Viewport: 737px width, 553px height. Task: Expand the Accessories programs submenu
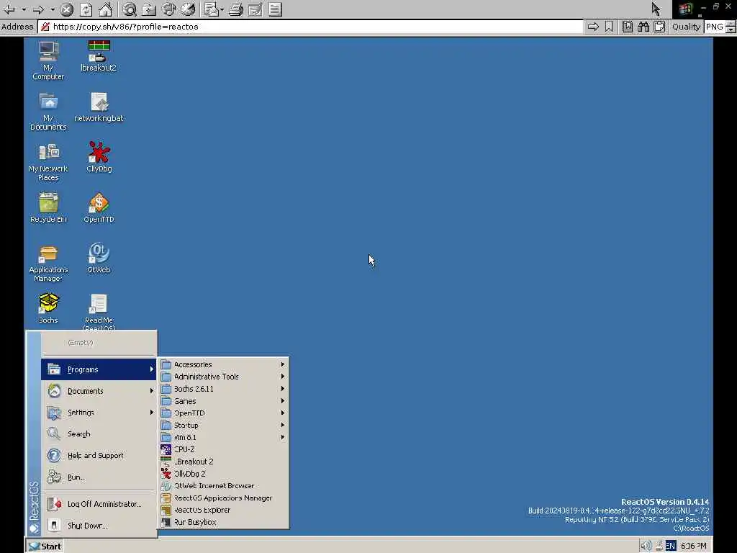[223, 364]
